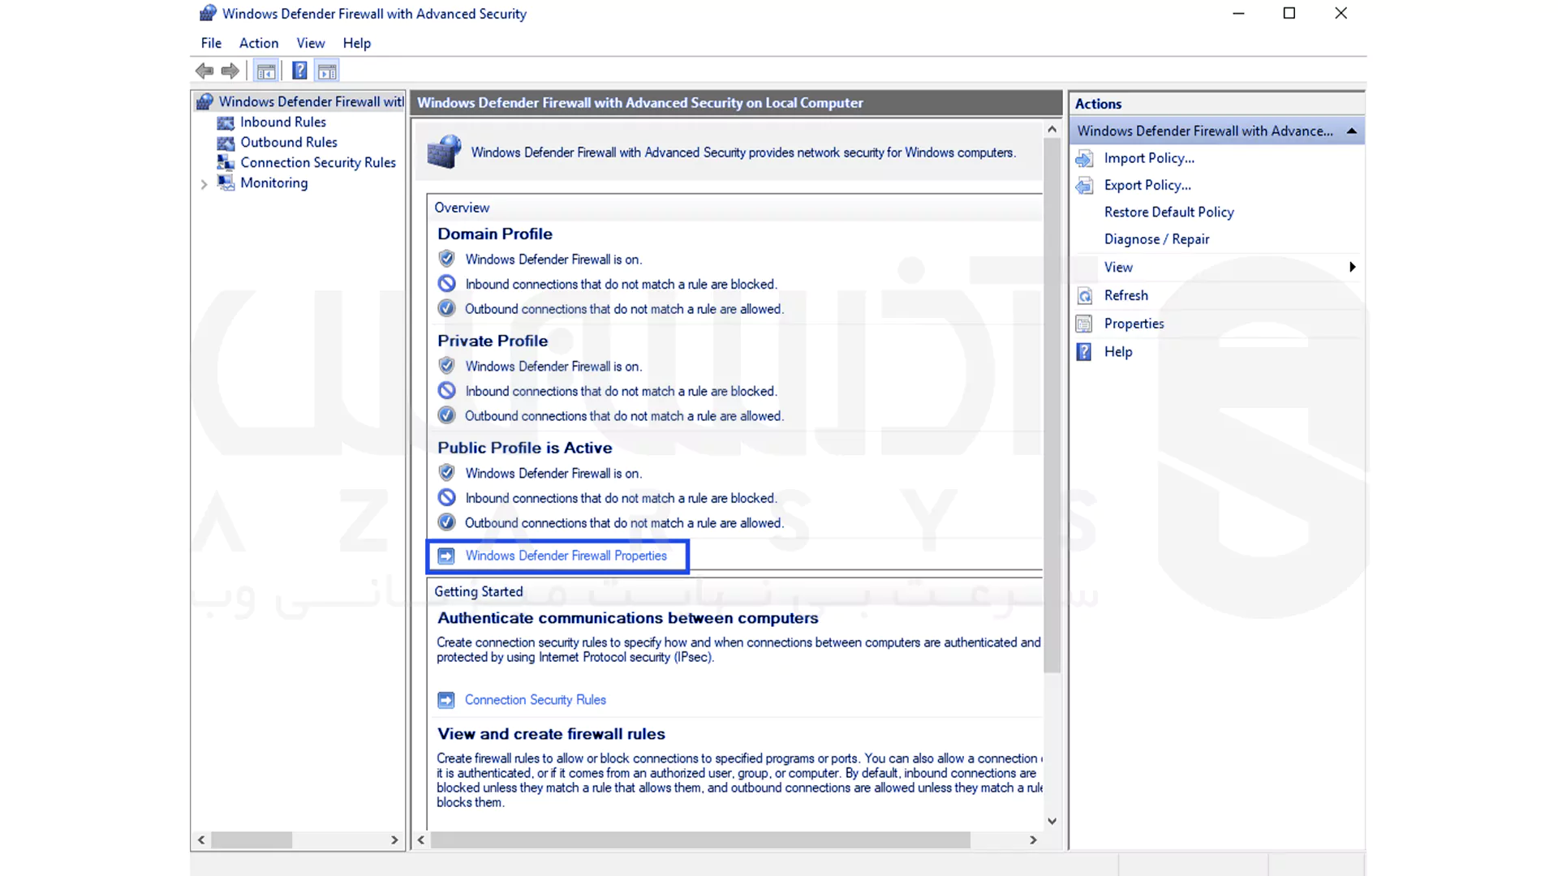Click the center pane scroll left arrow

pos(420,840)
